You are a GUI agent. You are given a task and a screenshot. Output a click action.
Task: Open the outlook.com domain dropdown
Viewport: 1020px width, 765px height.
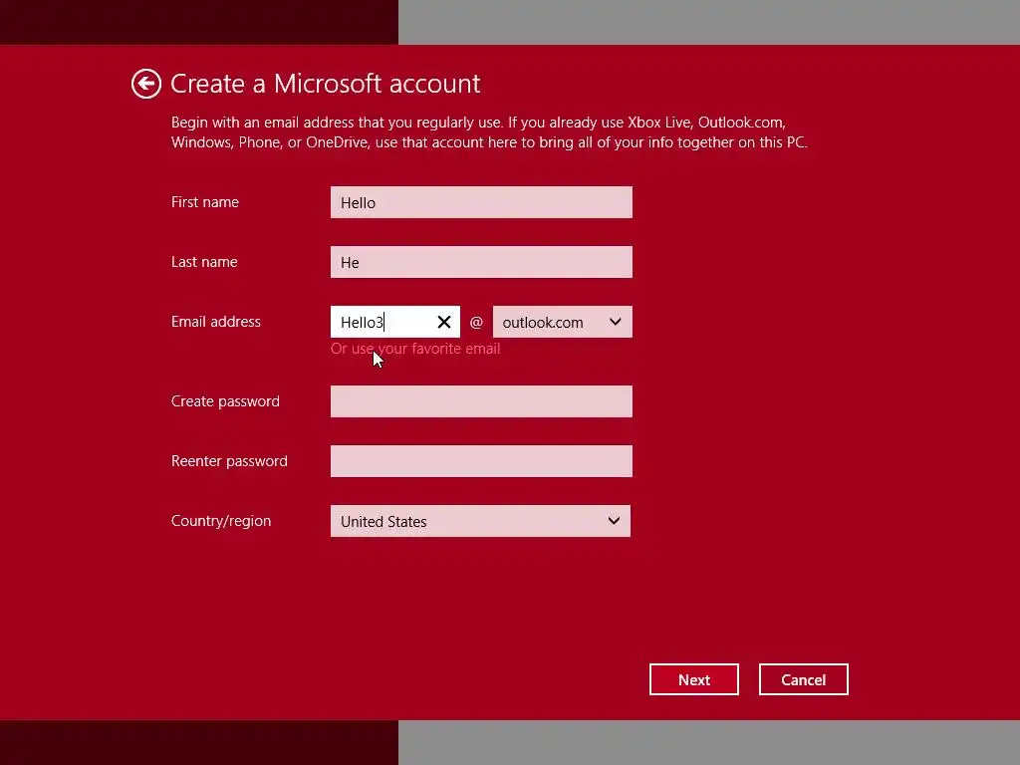pos(562,322)
